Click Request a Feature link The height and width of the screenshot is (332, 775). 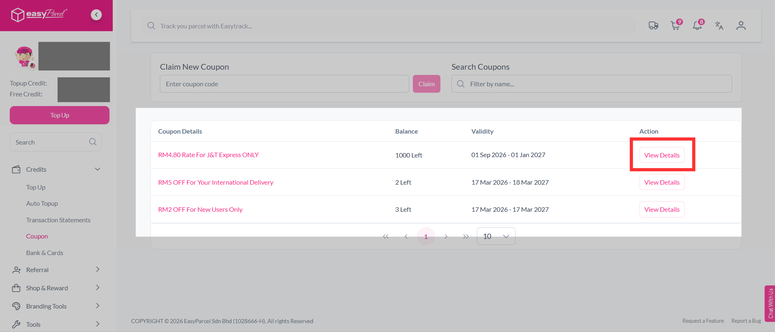tap(703, 321)
